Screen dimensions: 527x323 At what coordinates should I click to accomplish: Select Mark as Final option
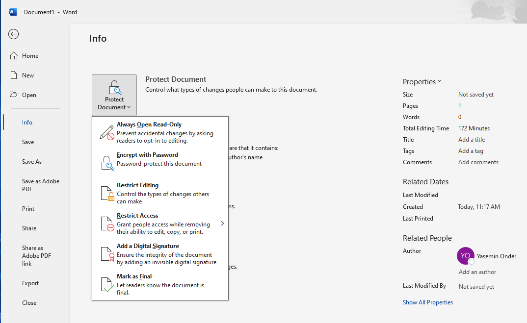(x=134, y=276)
